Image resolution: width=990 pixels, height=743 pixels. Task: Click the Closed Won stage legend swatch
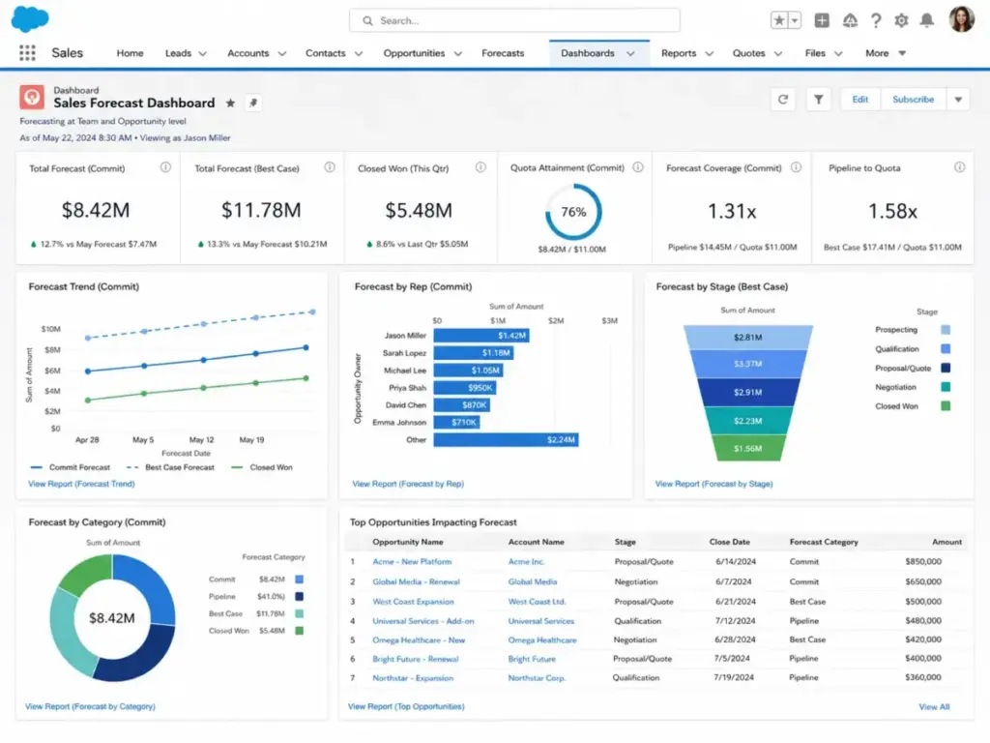tap(946, 406)
